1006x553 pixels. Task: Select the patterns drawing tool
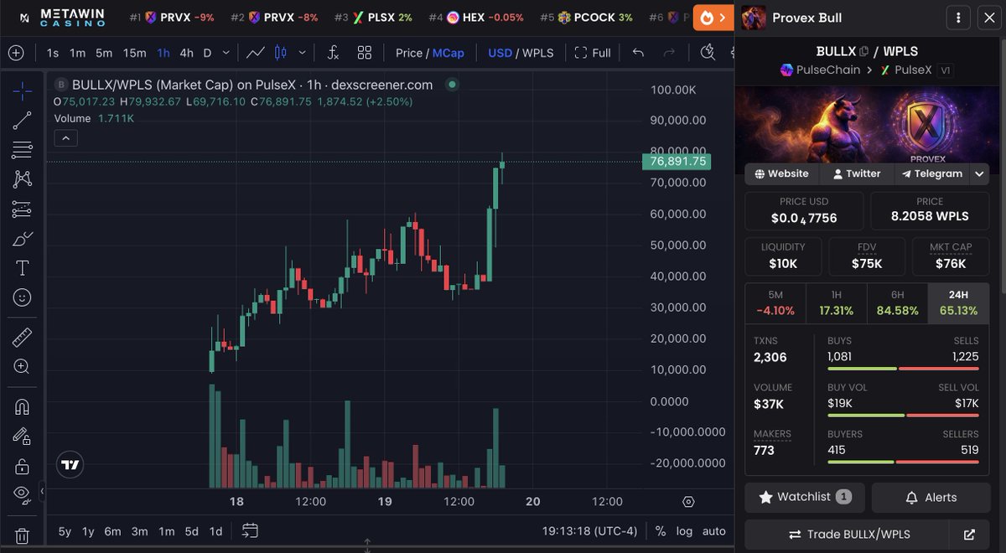tap(23, 179)
